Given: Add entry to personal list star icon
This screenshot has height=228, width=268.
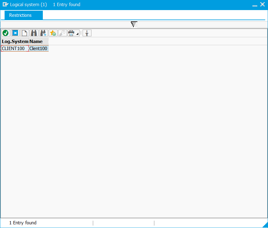Looking at the screenshot, I should tap(53, 33).
